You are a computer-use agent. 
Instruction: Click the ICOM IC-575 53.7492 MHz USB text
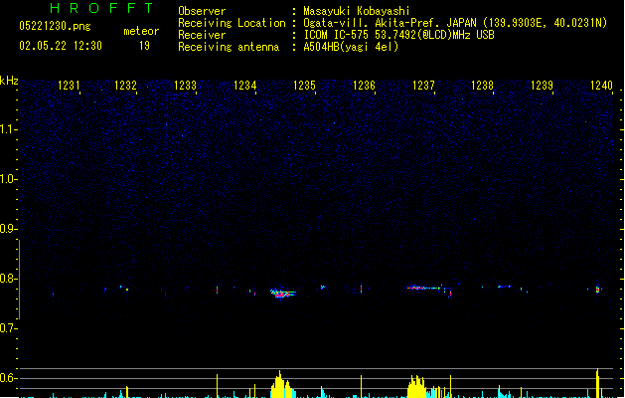398,35
